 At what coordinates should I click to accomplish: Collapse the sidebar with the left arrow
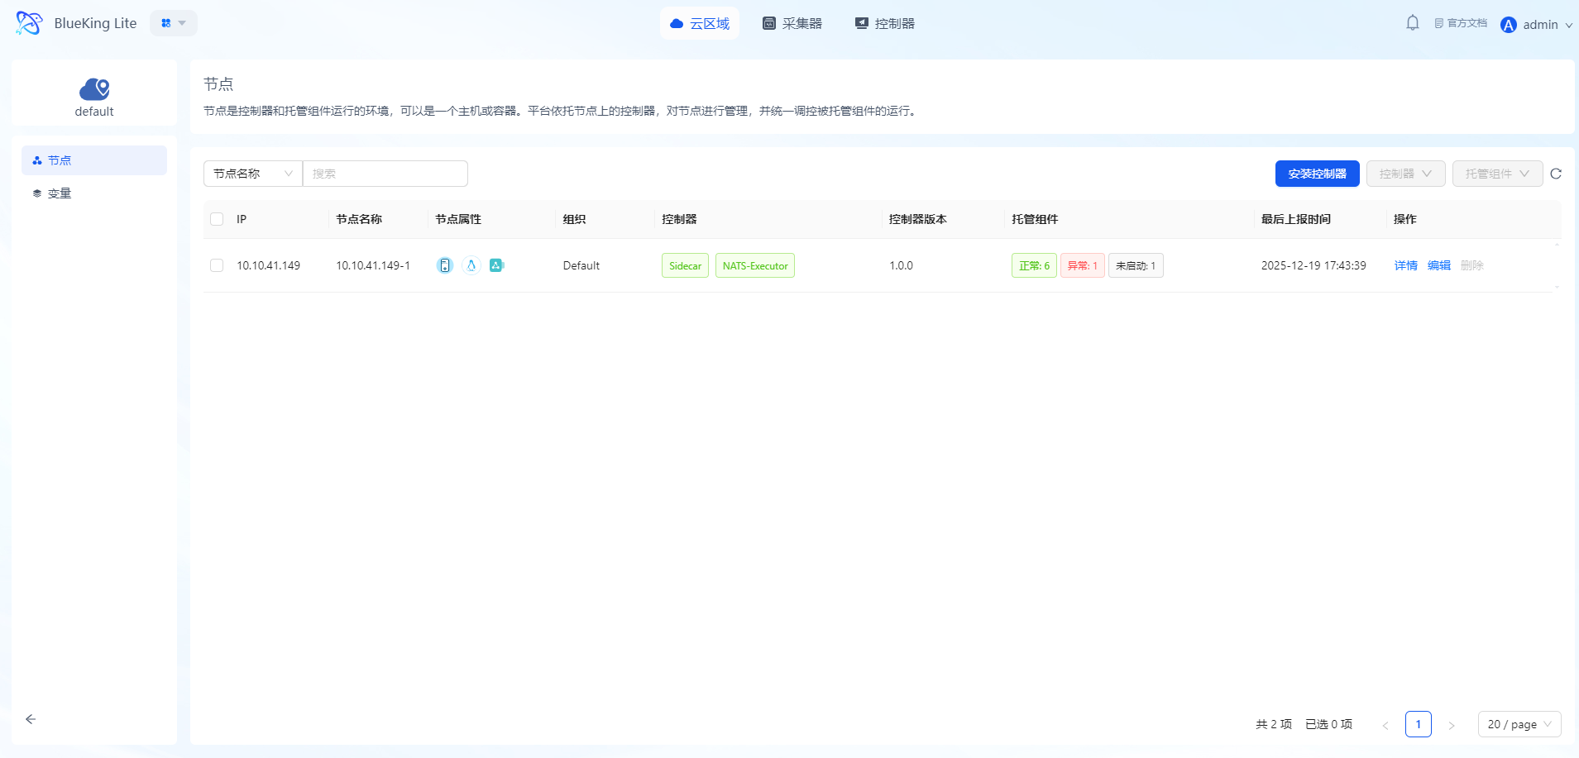[x=31, y=719]
